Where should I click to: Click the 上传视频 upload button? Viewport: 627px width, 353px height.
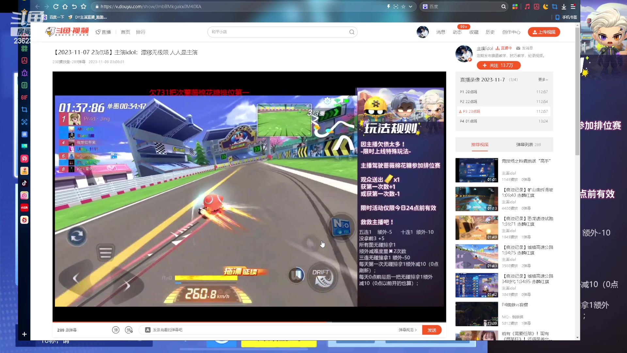tap(544, 32)
